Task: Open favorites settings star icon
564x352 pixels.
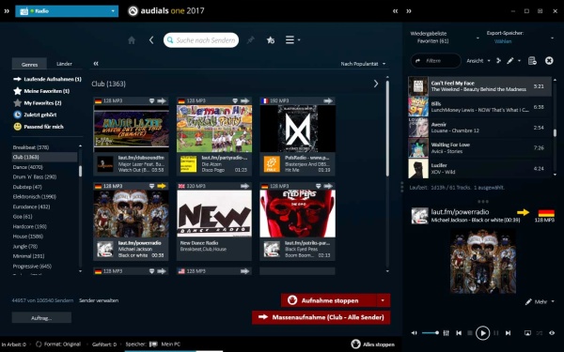Action: (x=271, y=40)
